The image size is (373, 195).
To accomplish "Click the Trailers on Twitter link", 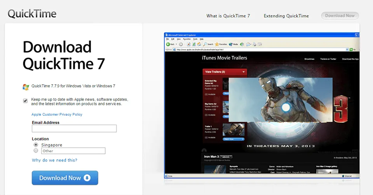I will click(x=328, y=59).
